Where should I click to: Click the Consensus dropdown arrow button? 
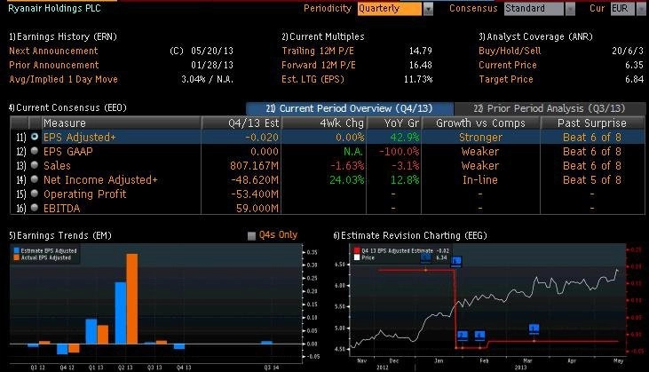pyautogui.click(x=570, y=9)
